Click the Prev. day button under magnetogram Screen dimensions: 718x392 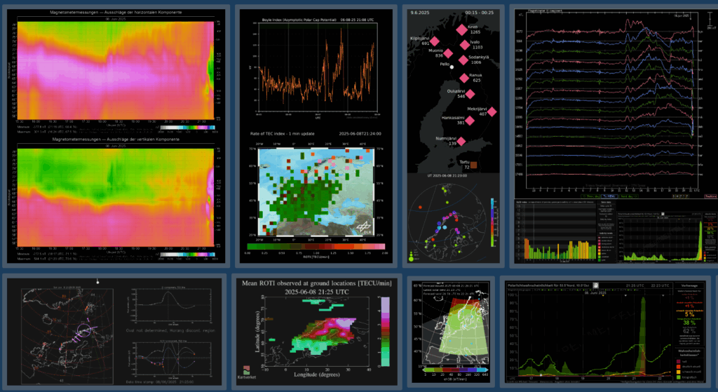tap(590, 196)
